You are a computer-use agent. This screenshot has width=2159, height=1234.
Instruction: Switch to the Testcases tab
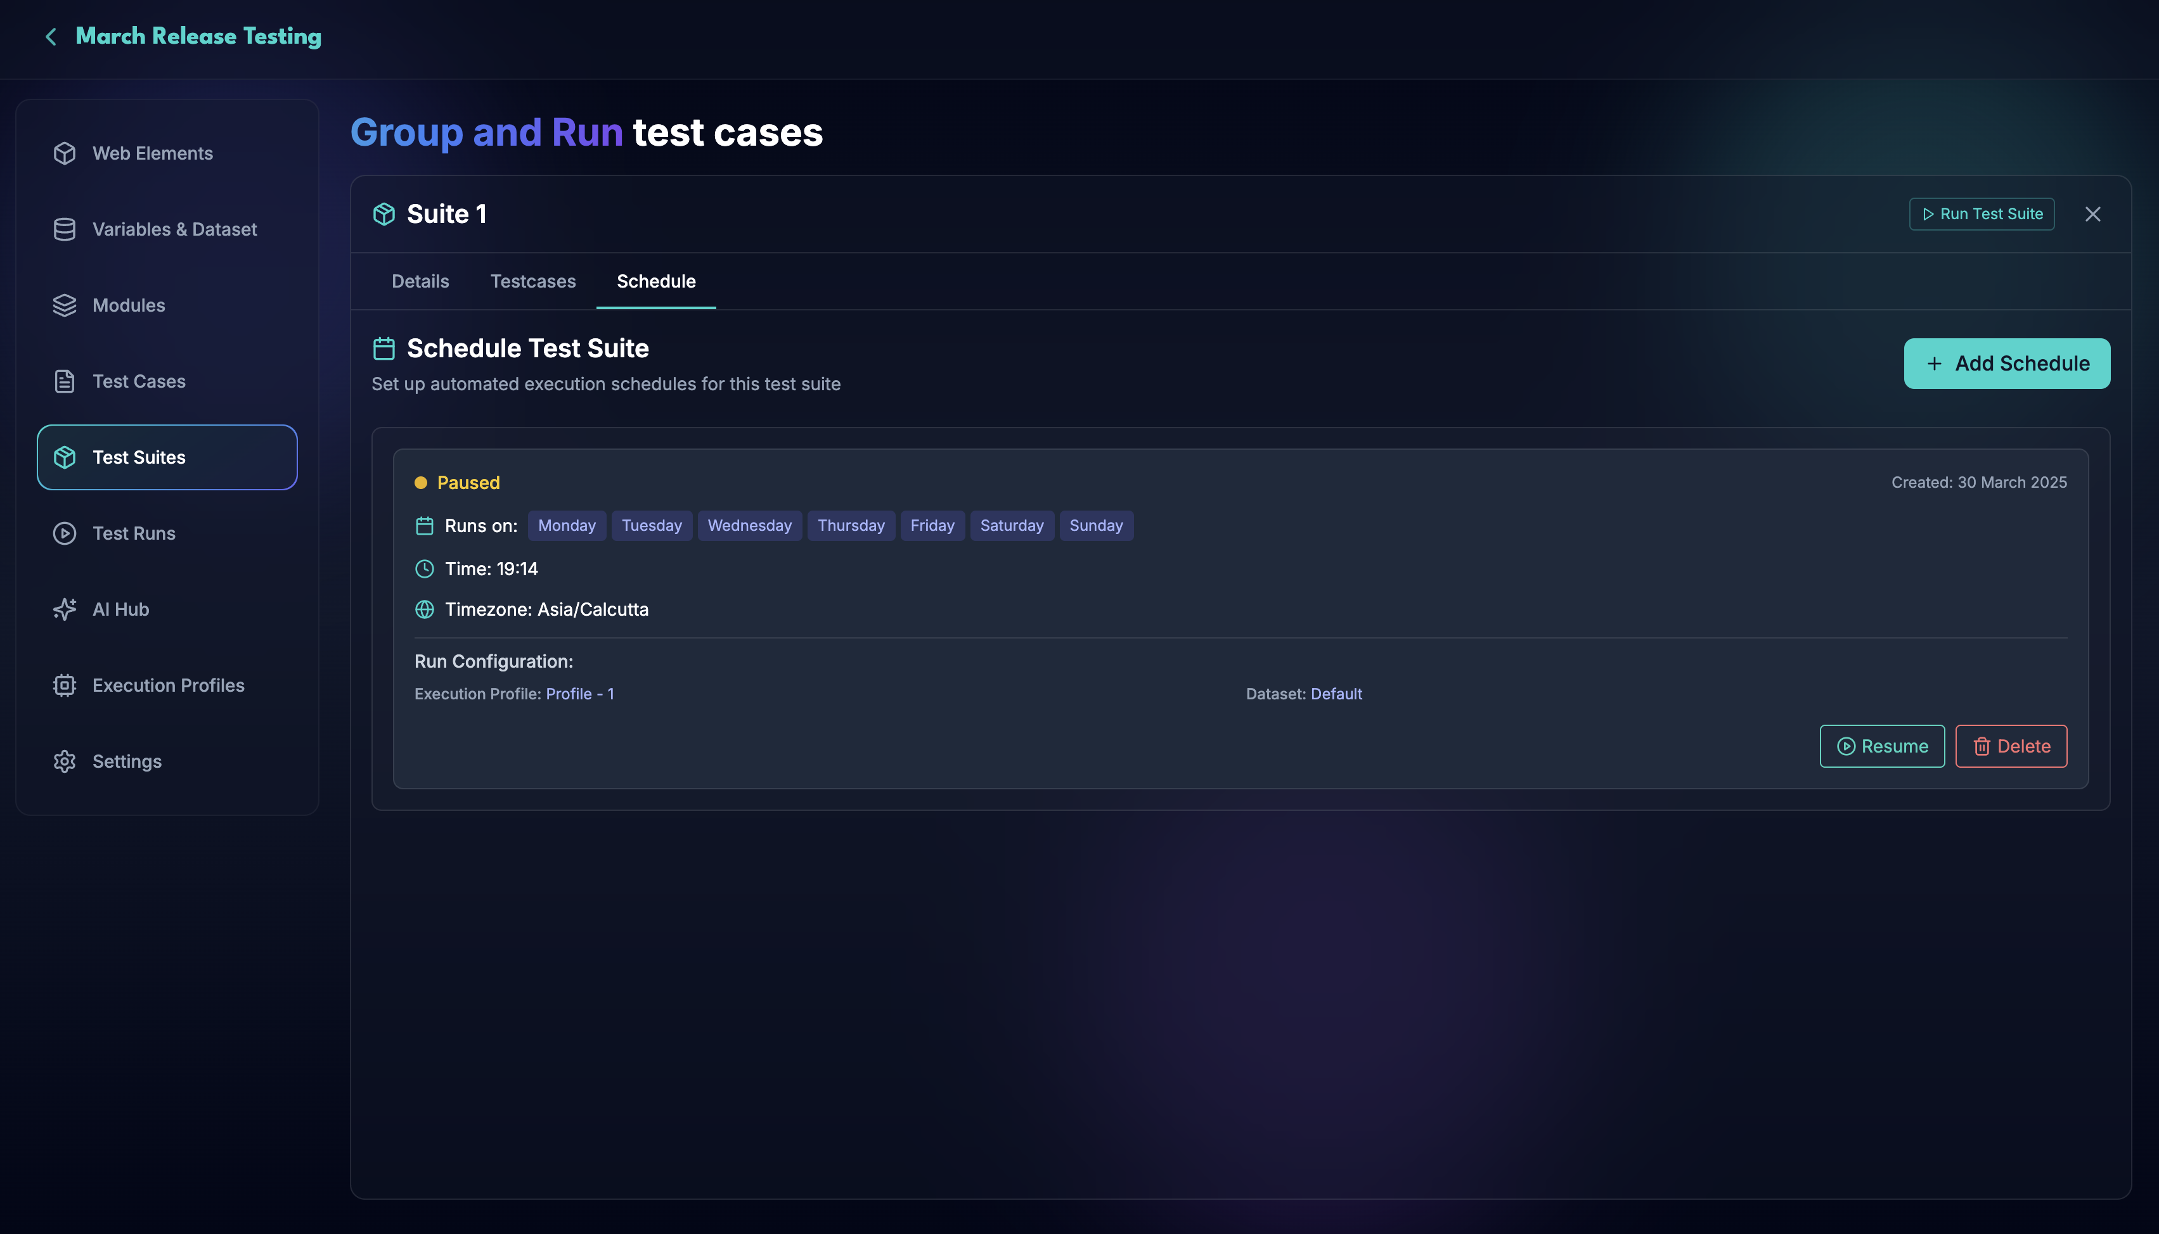pyautogui.click(x=532, y=281)
